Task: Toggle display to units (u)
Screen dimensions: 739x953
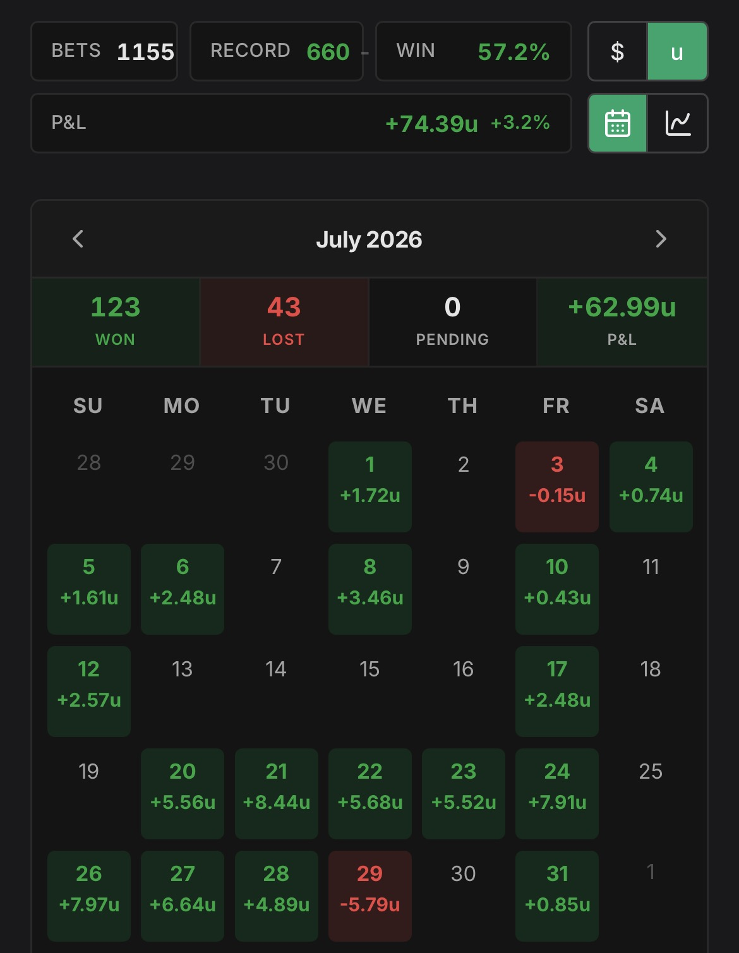Action: (677, 51)
